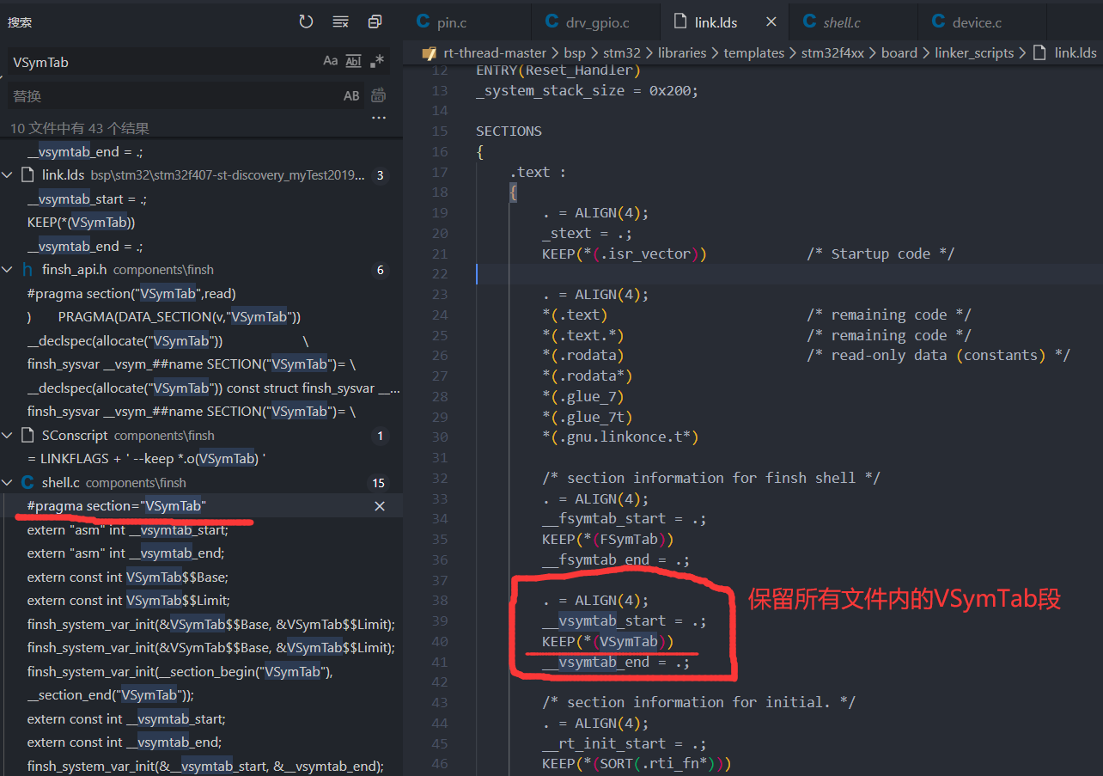Enable case-sensitive matching
The height and width of the screenshot is (776, 1103).
pos(331,61)
